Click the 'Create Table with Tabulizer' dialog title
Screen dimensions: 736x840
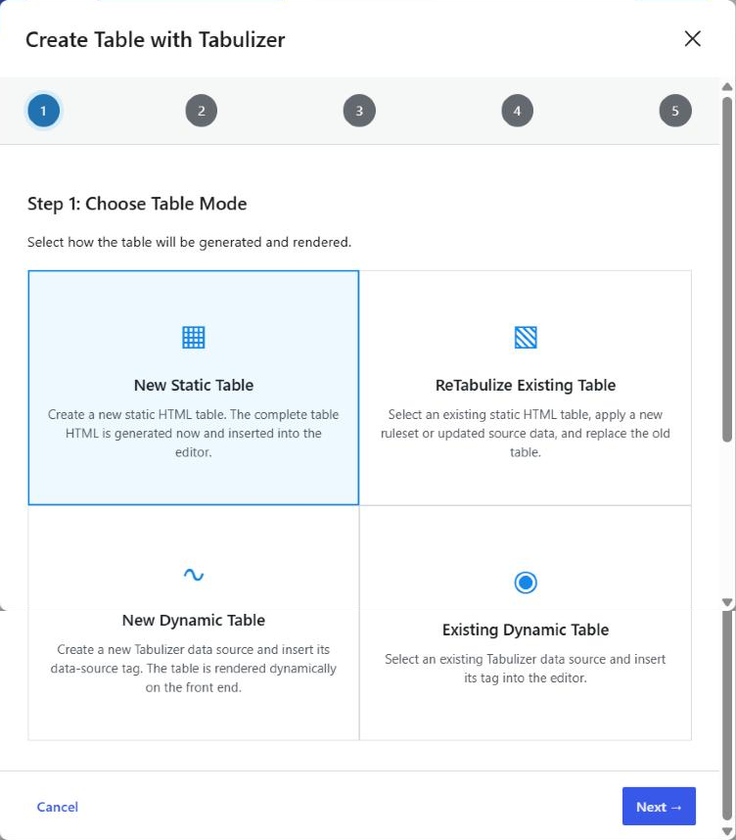[156, 40]
